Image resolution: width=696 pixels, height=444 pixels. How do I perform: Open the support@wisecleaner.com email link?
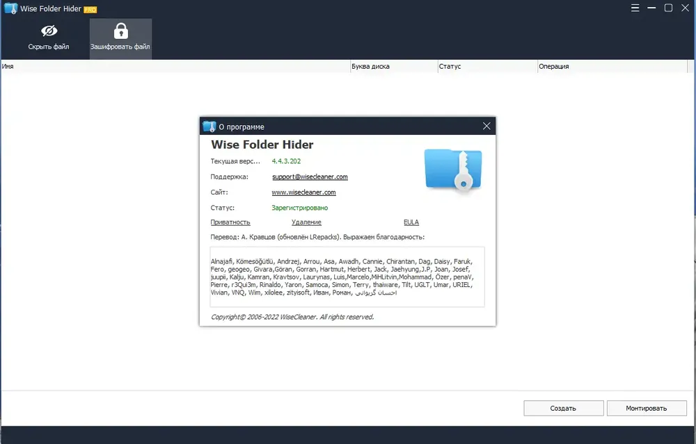(310, 176)
